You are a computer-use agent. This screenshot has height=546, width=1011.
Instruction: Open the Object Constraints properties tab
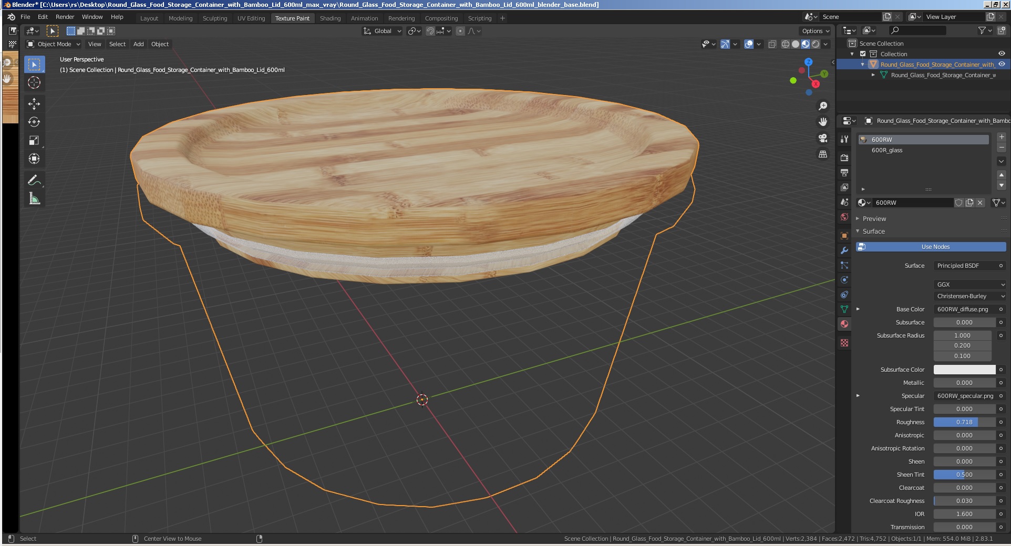point(844,295)
